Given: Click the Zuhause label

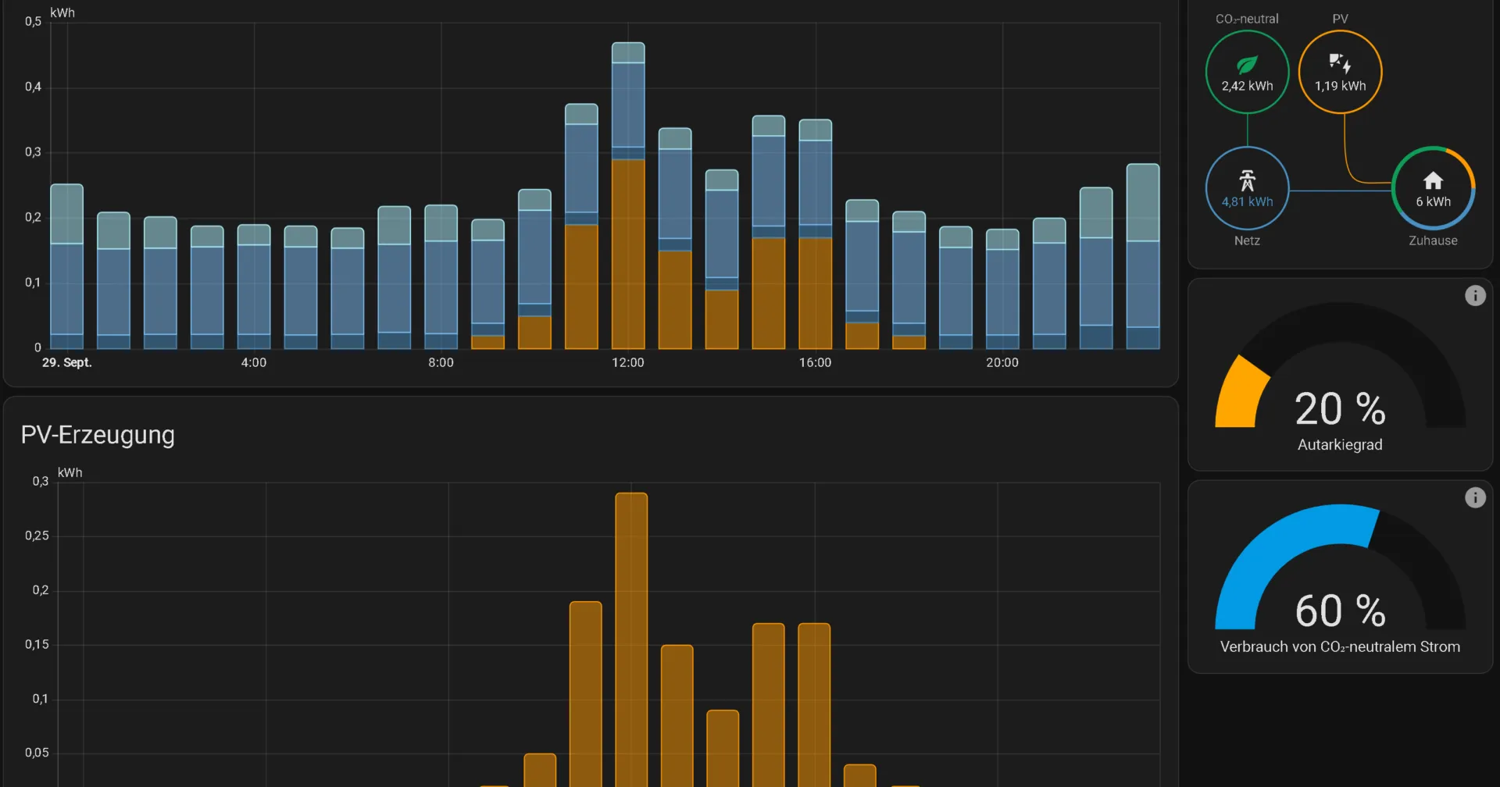Looking at the screenshot, I should click(x=1433, y=240).
